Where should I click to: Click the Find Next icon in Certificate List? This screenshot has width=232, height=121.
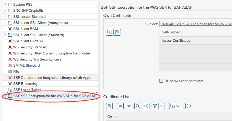(146, 106)
